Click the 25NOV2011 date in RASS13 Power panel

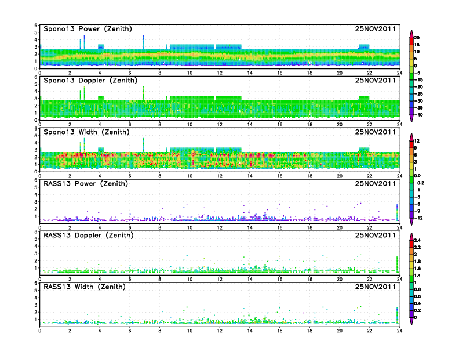point(376,184)
